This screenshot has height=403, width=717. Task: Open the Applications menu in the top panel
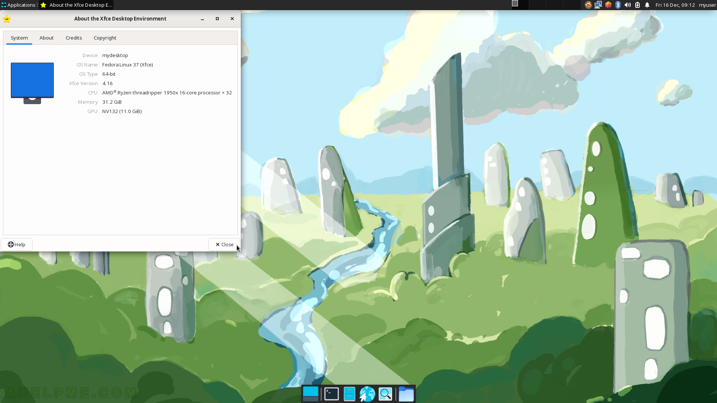[19, 5]
